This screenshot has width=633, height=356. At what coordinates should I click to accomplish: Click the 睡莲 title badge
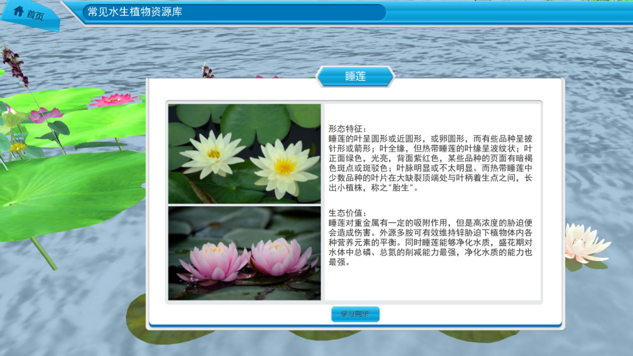[355, 76]
